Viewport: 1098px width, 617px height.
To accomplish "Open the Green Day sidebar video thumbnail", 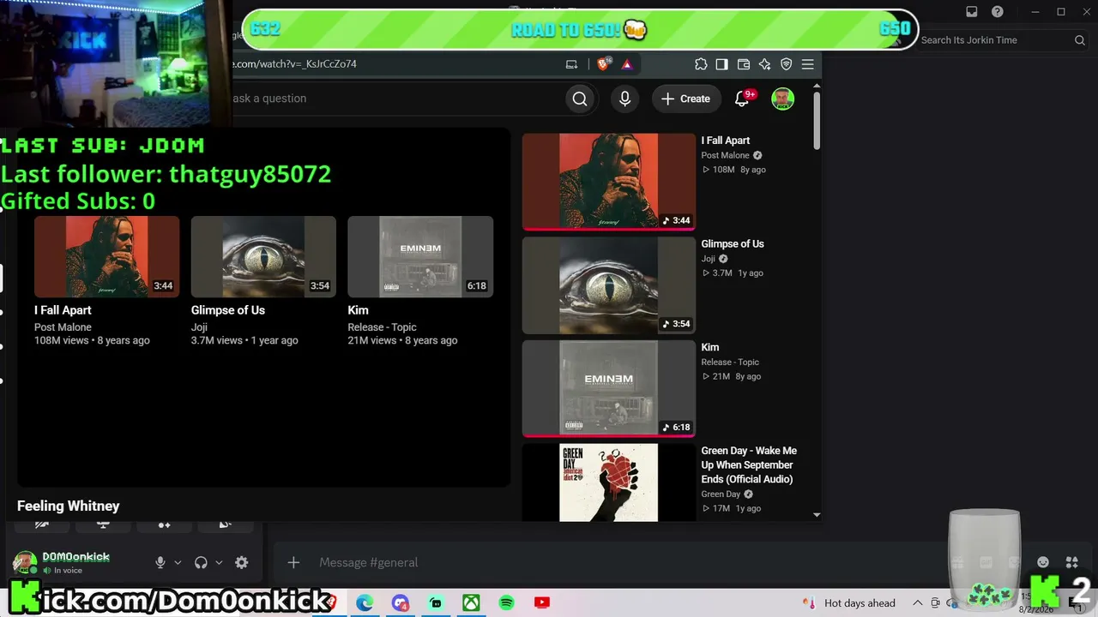I will point(609,482).
